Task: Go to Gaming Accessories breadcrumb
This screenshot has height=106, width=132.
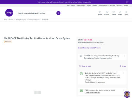Action: 21,20
